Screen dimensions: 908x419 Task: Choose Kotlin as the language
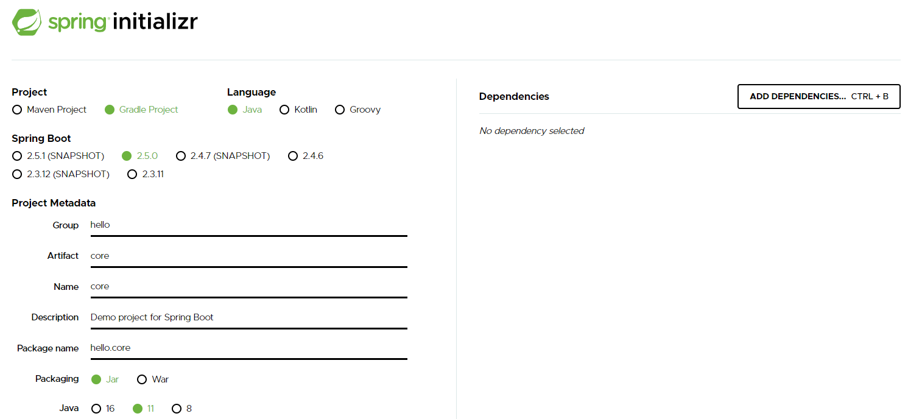tap(298, 110)
